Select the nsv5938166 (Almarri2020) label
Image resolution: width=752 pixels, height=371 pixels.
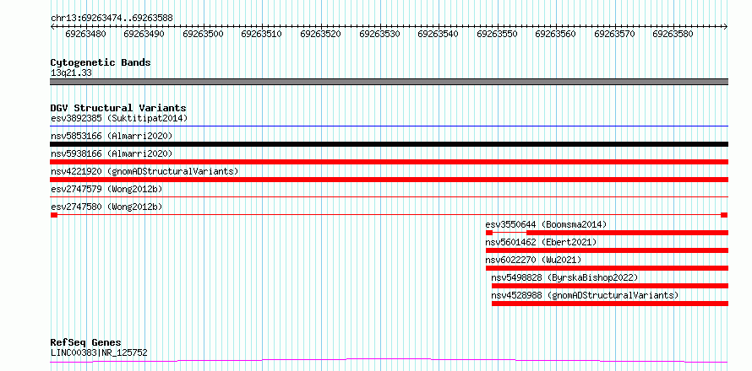112,153
